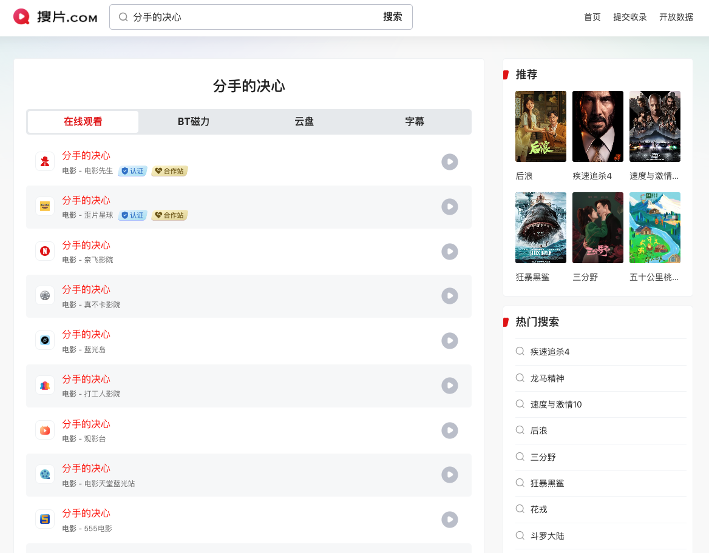The image size is (709, 553).
Task: Search hot term 后浪 in list
Action: coord(538,431)
